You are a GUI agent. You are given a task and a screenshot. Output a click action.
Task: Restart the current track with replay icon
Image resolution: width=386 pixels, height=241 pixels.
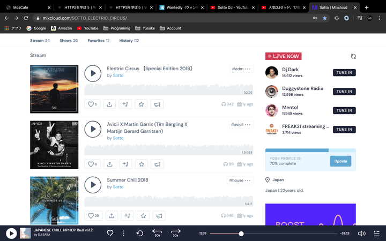tap(139, 233)
